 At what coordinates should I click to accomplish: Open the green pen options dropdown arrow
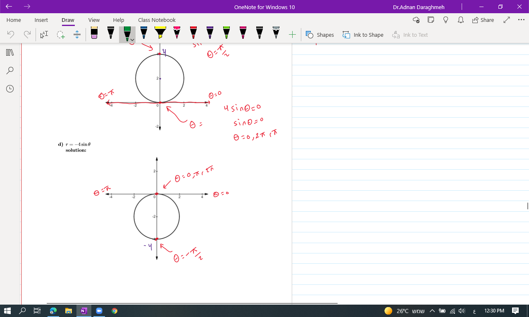[x=132, y=40]
